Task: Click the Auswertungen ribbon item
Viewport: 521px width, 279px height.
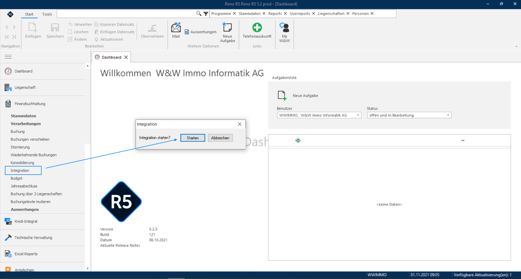Action: click(x=201, y=32)
